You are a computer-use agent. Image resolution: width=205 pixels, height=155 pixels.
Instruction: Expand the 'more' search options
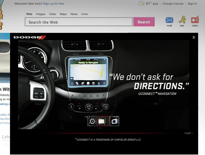[x=84, y=14]
